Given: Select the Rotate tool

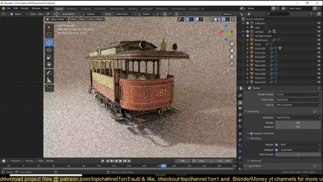Looking at the screenshot, I should 49,50.
